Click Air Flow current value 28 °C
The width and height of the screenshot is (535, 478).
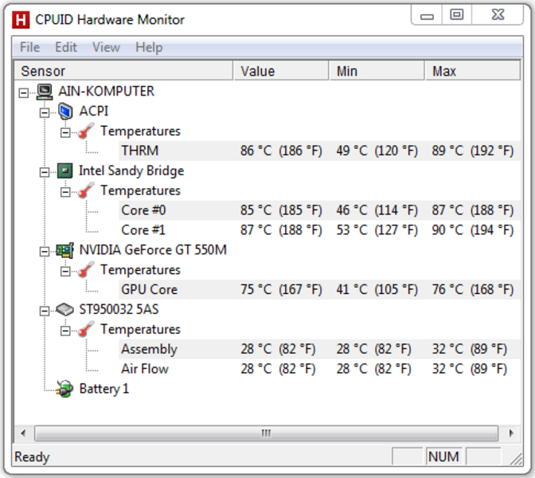[x=256, y=369]
